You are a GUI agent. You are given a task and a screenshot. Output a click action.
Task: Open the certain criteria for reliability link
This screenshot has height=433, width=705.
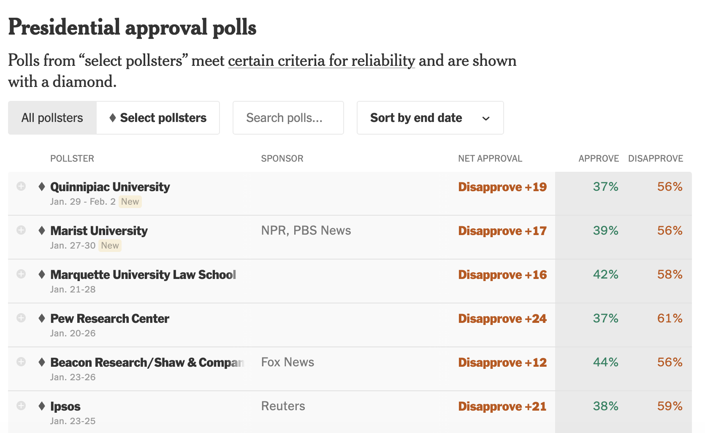pos(321,61)
